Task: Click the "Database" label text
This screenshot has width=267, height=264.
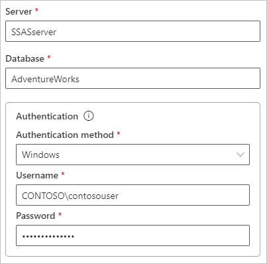Action: pos(25,58)
